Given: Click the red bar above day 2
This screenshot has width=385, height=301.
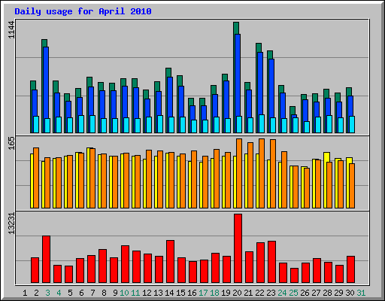Looking at the screenshot, I should click(x=35, y=270).
